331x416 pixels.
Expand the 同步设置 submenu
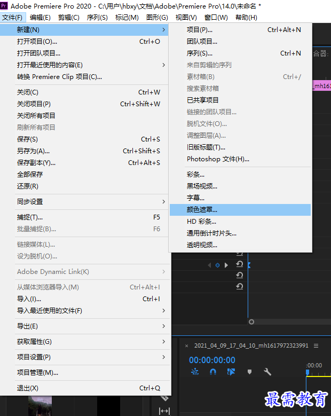coord(164,202)
